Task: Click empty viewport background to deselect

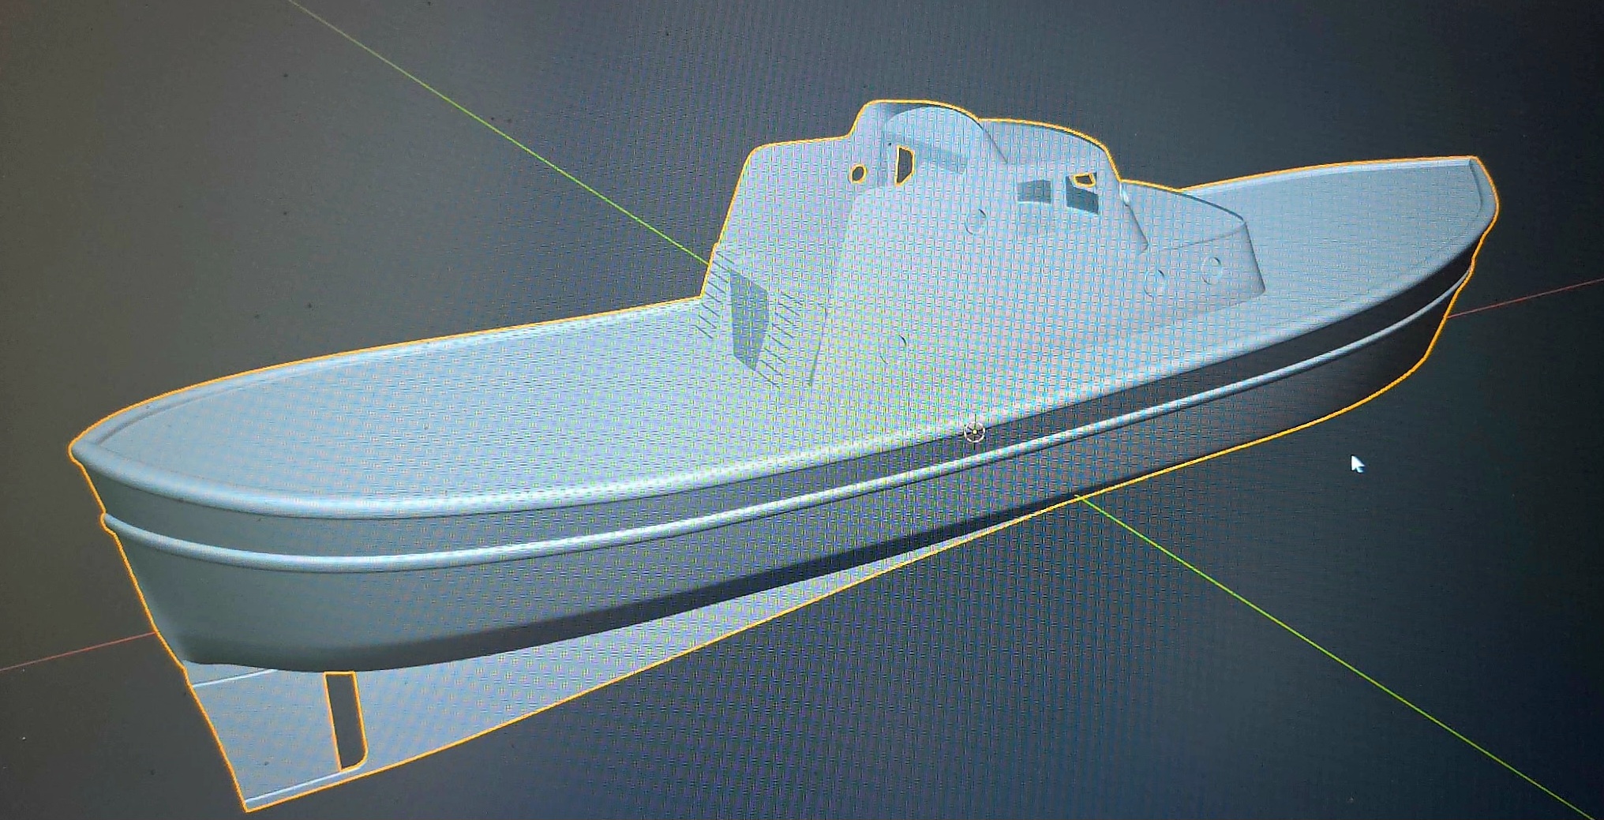Action: (237, 158)
